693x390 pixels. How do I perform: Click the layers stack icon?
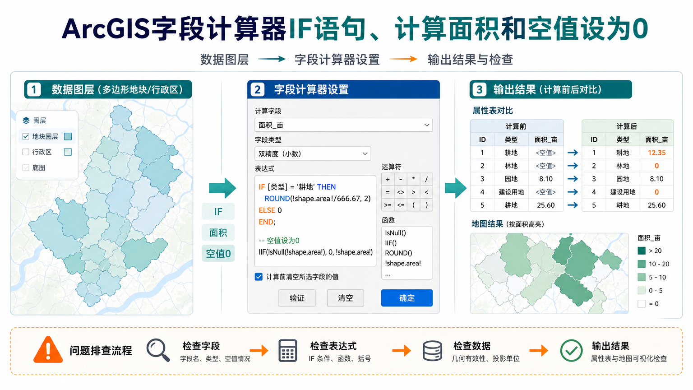26,121
